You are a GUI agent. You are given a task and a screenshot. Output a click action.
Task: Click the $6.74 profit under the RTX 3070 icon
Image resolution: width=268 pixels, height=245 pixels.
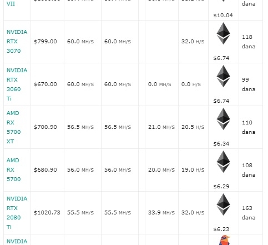(x=221, y=58)
